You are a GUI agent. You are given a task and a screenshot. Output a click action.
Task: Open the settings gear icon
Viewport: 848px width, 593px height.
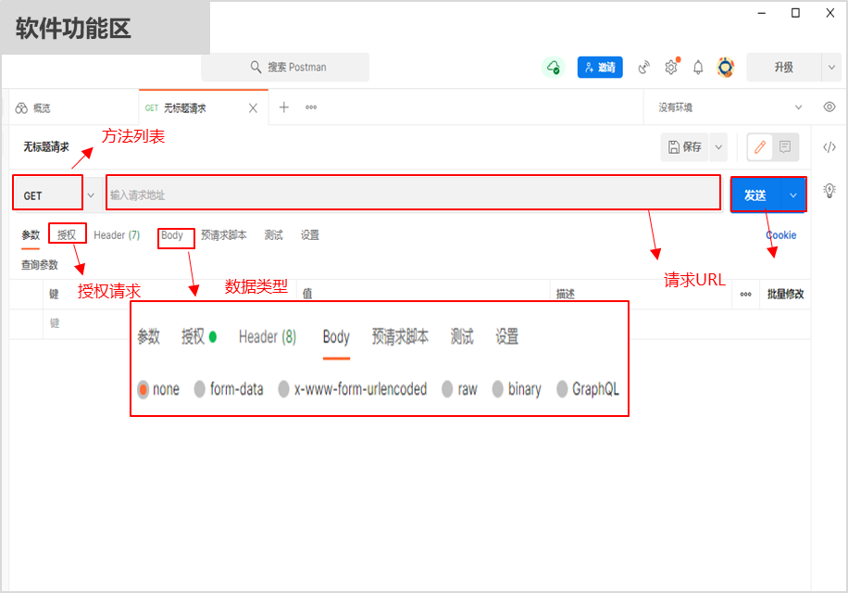tap(670, 67)
